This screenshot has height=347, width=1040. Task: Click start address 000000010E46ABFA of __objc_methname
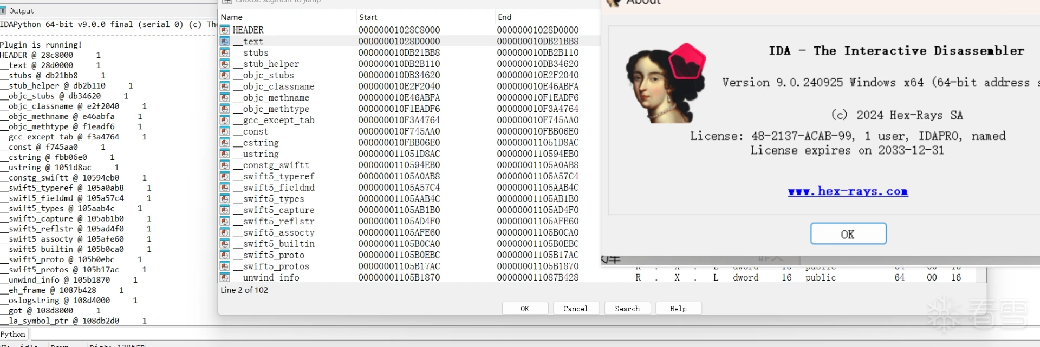point(399,98)
